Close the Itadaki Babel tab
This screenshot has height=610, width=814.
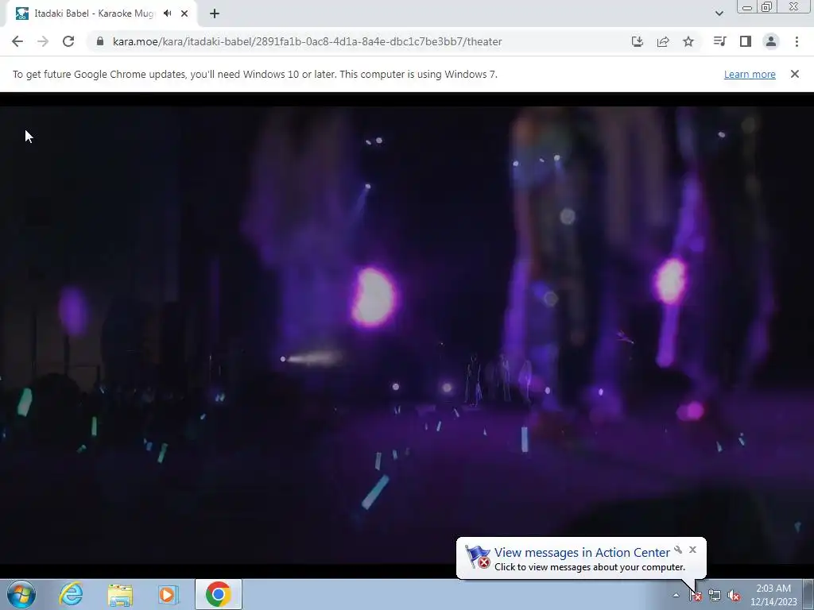184,14
